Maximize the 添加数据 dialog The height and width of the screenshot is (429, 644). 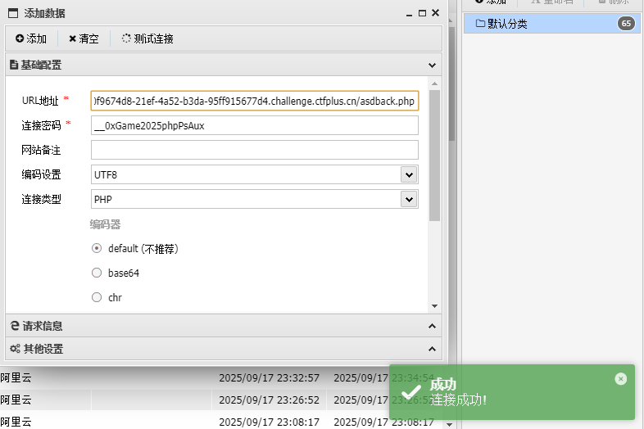tap(422, 13)
